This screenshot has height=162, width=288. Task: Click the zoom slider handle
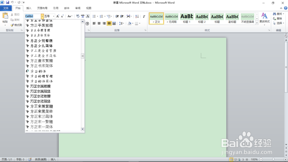(273, 159)
